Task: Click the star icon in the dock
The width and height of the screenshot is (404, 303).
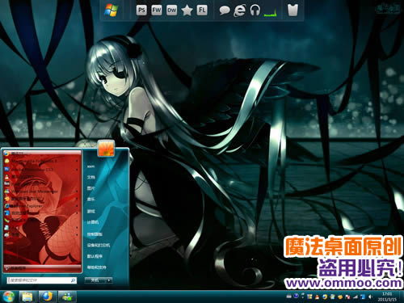Action: click(x=187, y=11)
